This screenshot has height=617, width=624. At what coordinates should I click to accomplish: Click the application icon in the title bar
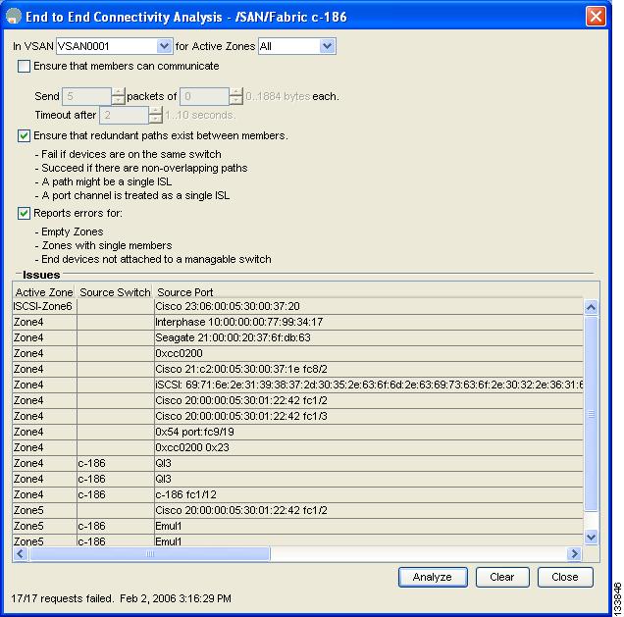[14, 17]
